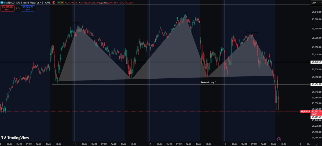Viewport: 322px width, 146px height.
Task: Select the 'Right Shoulder' pattern label
Action: (252, 32)
